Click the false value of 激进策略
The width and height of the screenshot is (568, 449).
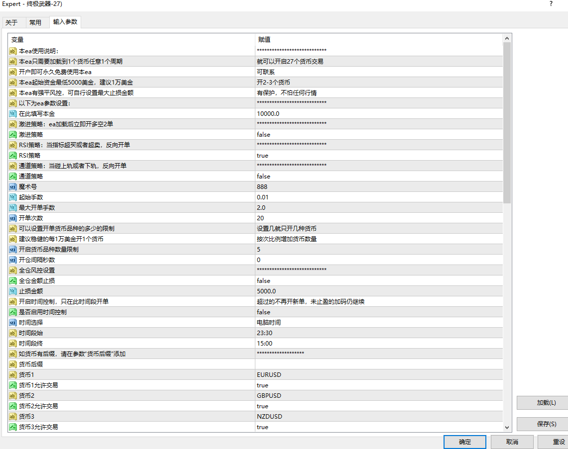[263, 135]
